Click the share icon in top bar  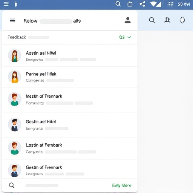(x=142, y=4)
